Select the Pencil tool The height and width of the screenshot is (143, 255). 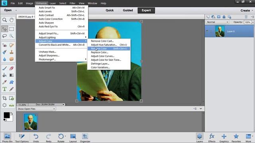click(12, 89)
